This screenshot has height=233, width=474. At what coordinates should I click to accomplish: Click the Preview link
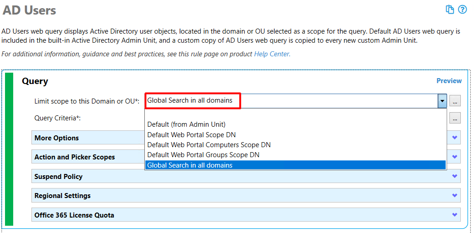449,81
